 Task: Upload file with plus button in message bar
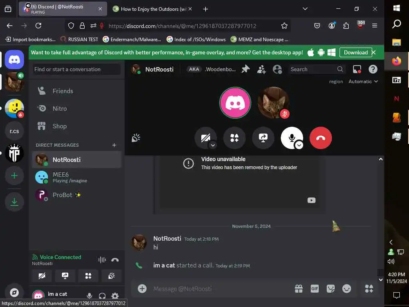pyautogui.click(x=142, y=289)
